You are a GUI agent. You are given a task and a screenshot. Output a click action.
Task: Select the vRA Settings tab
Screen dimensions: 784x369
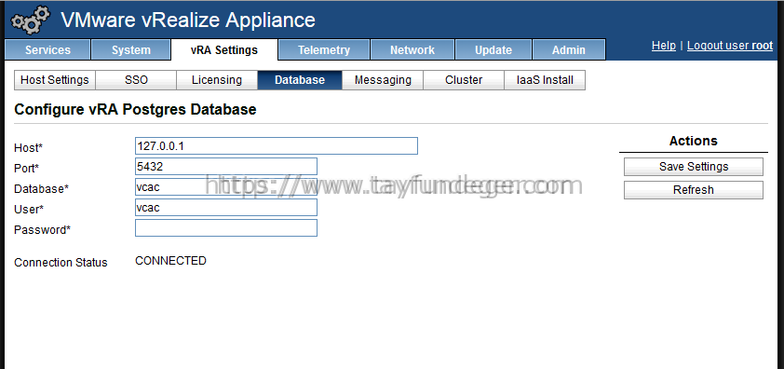224,50
